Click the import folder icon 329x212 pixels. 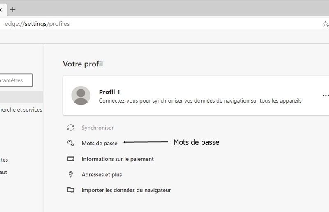click(71, 190)
